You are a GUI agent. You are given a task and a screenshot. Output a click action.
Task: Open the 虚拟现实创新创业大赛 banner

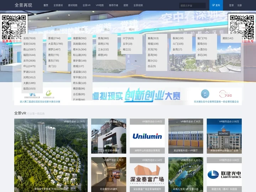(x=128, y=96)
